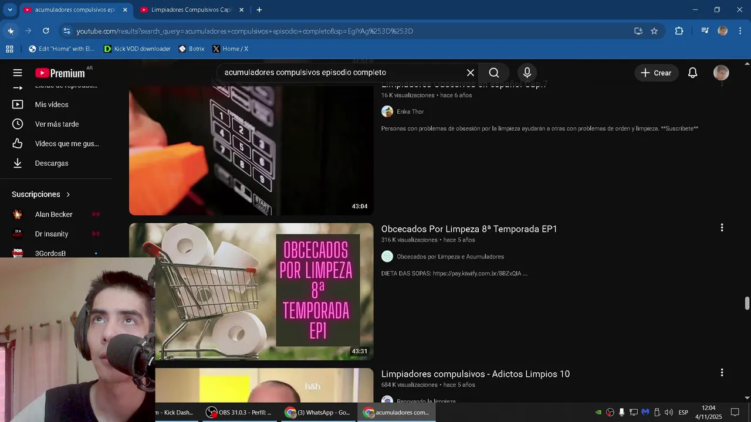Open NVIDIA tray icon
The height and width of the screenshot is (422, 751).
click(598, 413)
